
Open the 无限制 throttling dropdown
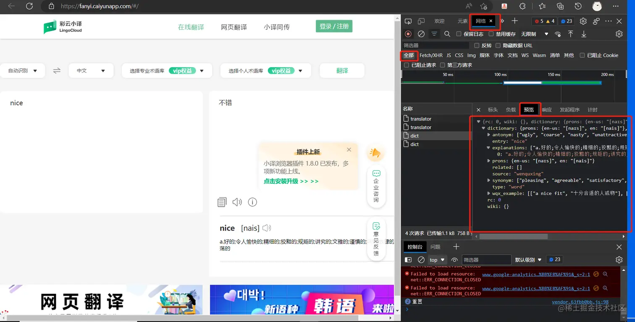(533, 34)
